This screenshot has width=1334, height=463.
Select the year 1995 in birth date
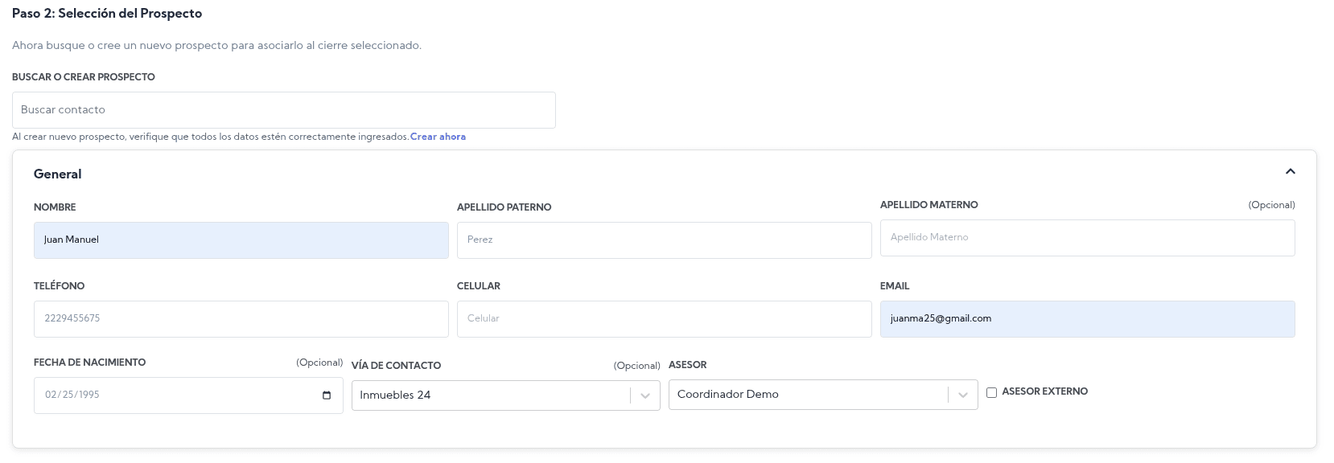88,395
